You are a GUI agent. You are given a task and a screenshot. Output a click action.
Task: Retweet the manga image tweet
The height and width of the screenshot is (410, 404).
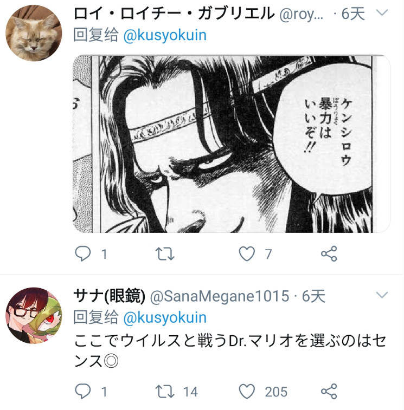point(165,253)
